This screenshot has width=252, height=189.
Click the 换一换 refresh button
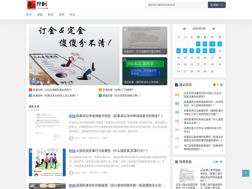click(x=217, y=162)
